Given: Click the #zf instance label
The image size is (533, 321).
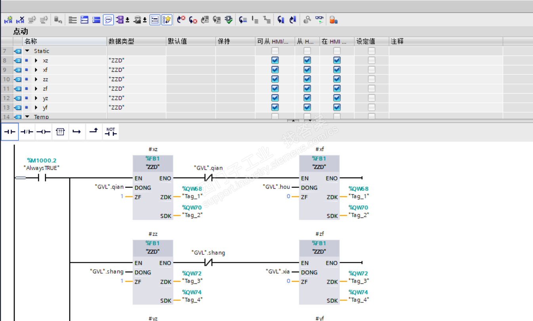Looking at the screenshot, I should 319,234.
